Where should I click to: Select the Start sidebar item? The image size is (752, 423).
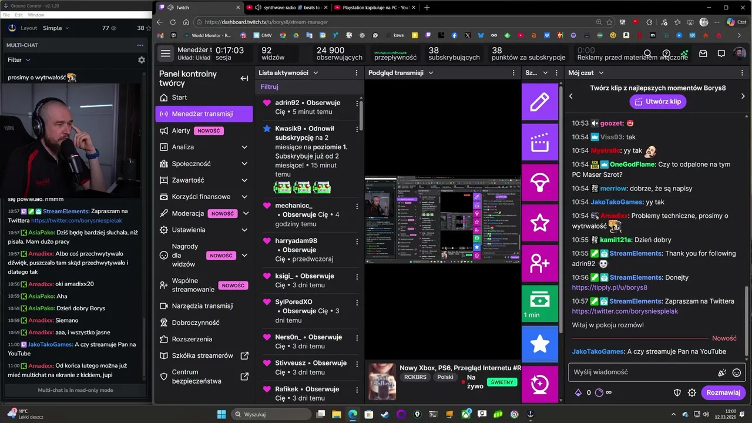(204, 98)
